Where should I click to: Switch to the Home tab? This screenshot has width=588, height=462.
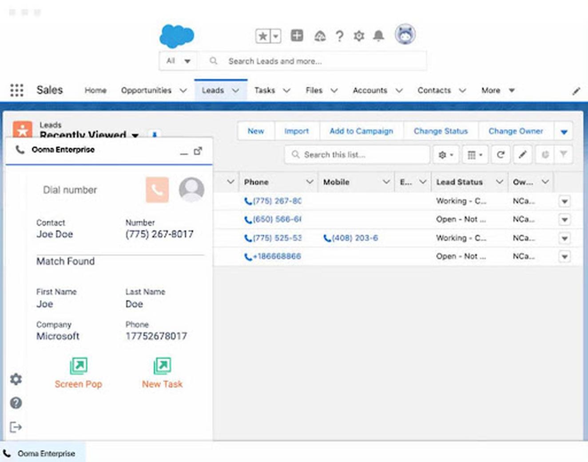[95, 90]
